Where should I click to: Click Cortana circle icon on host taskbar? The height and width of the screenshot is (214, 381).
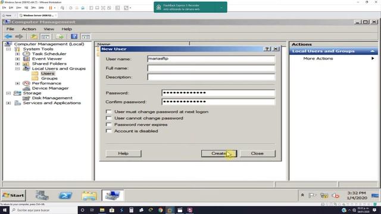tap(82, 210)
